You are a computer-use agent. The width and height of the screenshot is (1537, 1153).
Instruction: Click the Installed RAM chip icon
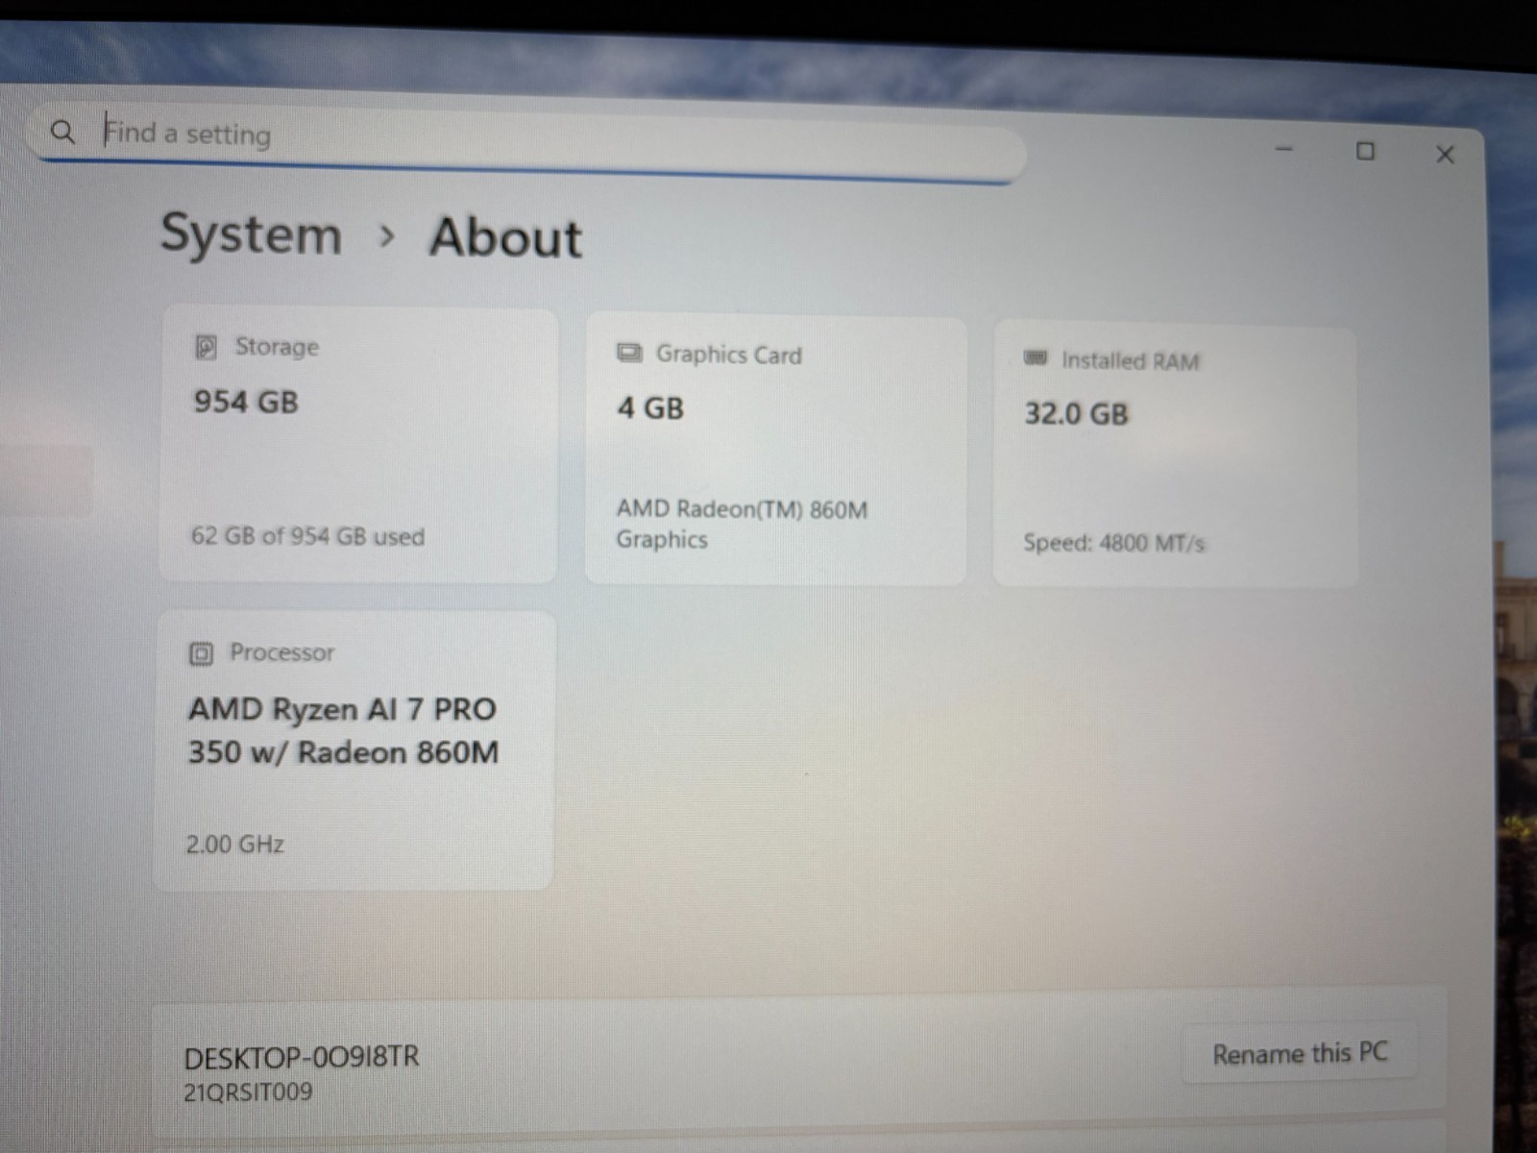1036,358
